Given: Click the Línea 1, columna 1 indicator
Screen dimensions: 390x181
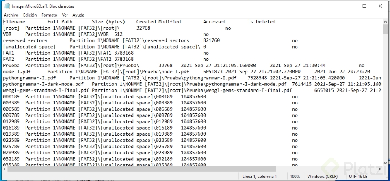Looking at the screenshot, I should click(x=259, y=177).
